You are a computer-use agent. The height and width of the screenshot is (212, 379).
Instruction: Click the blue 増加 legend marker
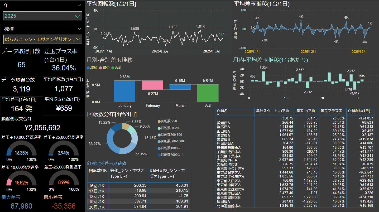click(x=88, y=68)
